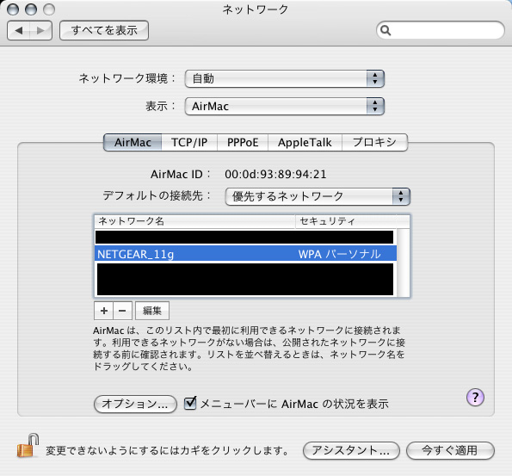Screen dimensions: 512x476
Task: Click the padlock icon to prevent changes
Action: (28, 446)
